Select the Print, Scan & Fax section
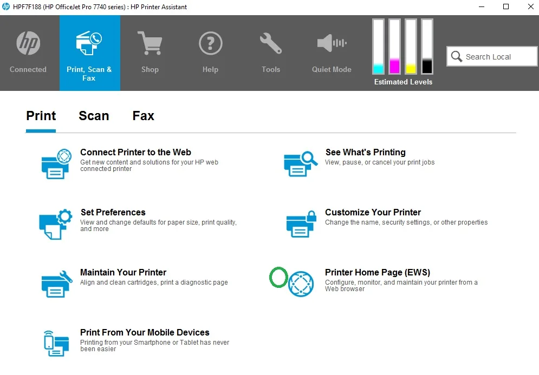 pos(89,52)
